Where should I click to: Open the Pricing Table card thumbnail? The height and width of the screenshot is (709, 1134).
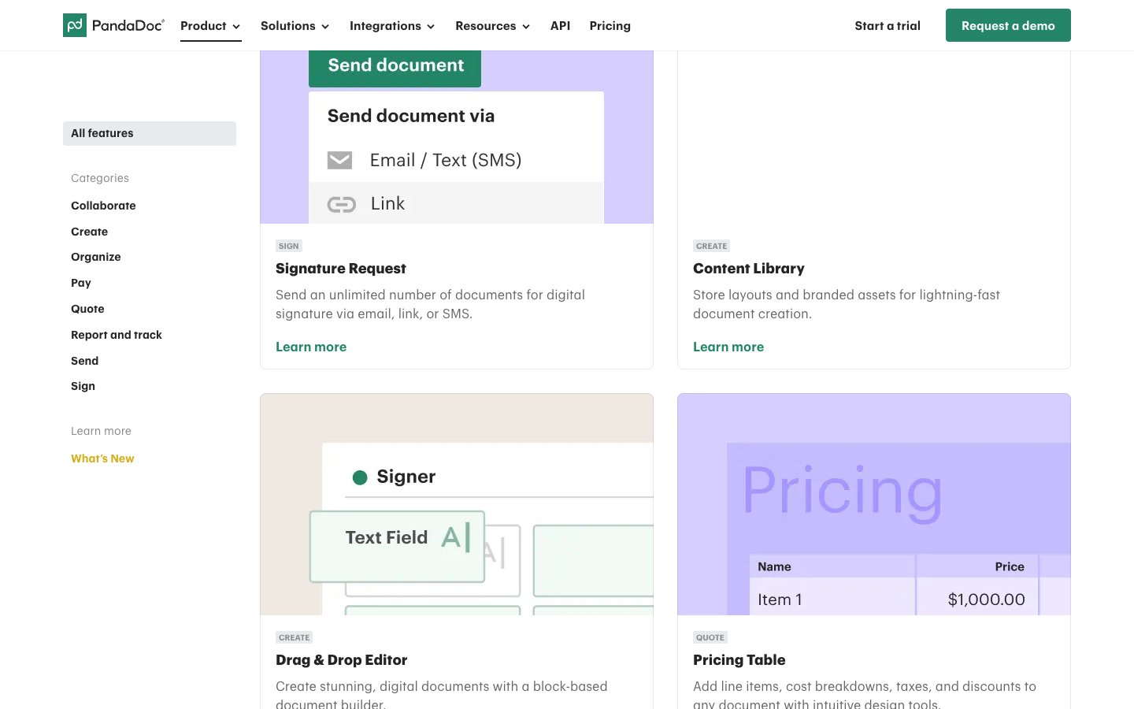click(x=873, y=504)
